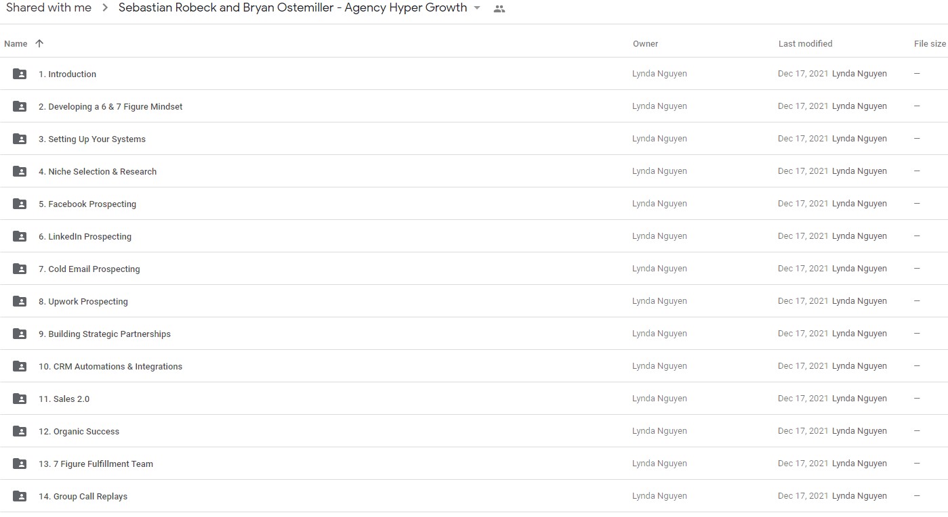This screenshot has width=948, height=517.
Task: Select the '1. Introduction' folder name
Action: point(67,74)
